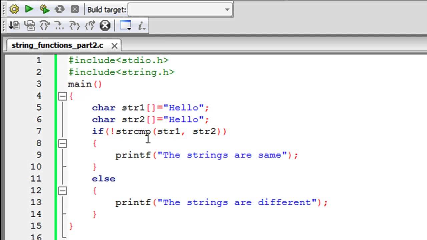Viewport: 427px width, 240px height.
Task: Click Build and run icon
Action: [44, 9]
